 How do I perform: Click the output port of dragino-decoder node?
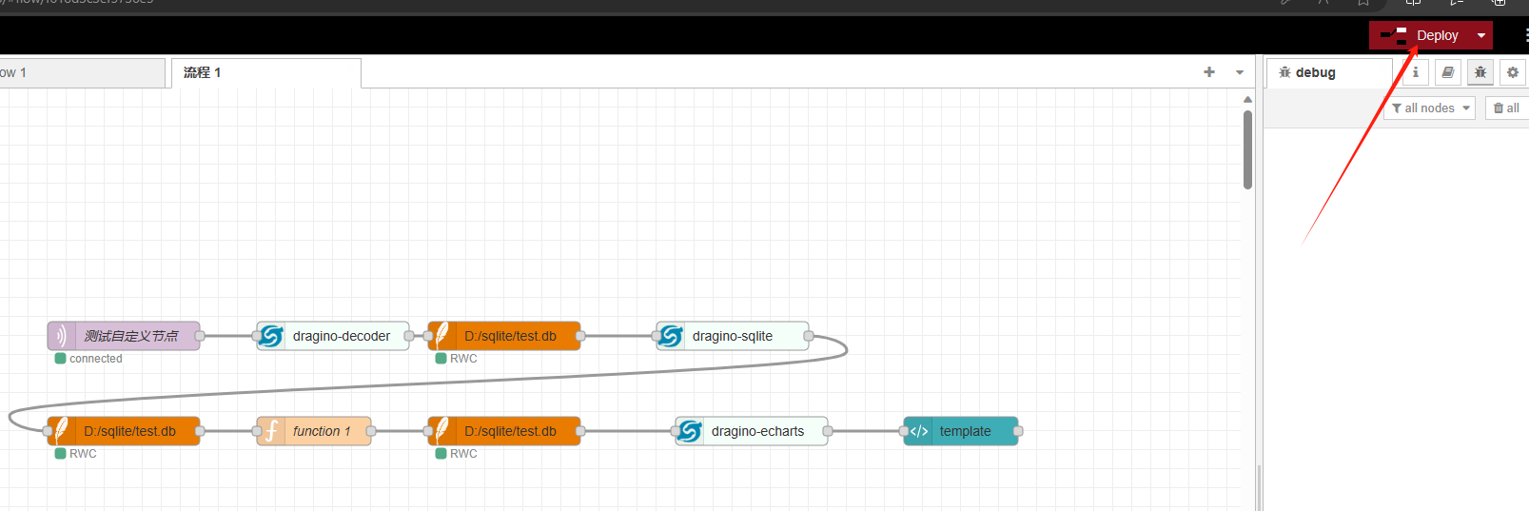(x=409, y=336)
